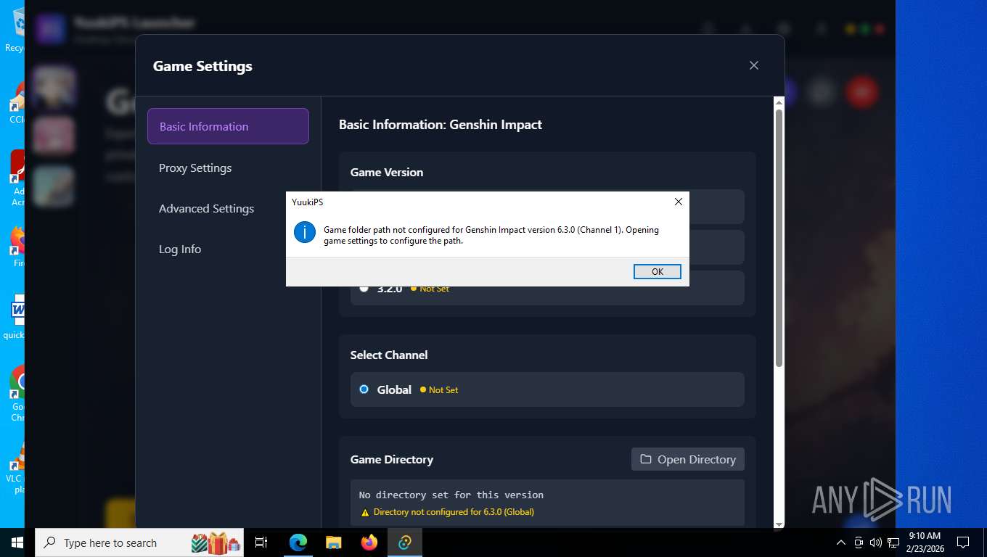Open Task View on taskbar
Image resolution: width=987 pixels, height=557 pixels.
click(x=261, y=542)
